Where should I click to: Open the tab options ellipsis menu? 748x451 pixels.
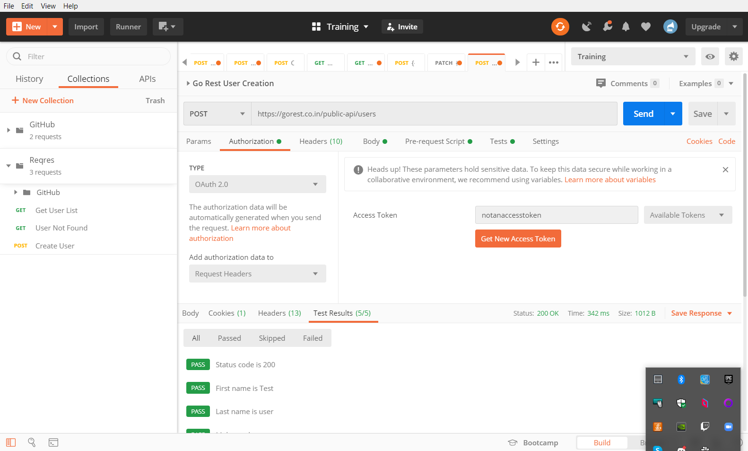pos(554,62)
